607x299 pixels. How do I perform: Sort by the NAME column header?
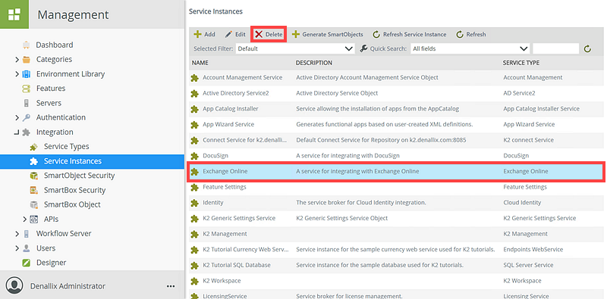point(200,63)
